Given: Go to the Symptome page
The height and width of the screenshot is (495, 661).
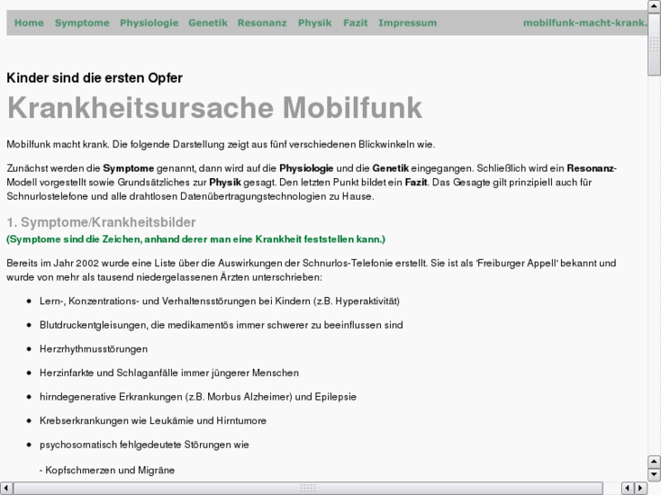Looking at the screenshot, I should coord(82,23).
